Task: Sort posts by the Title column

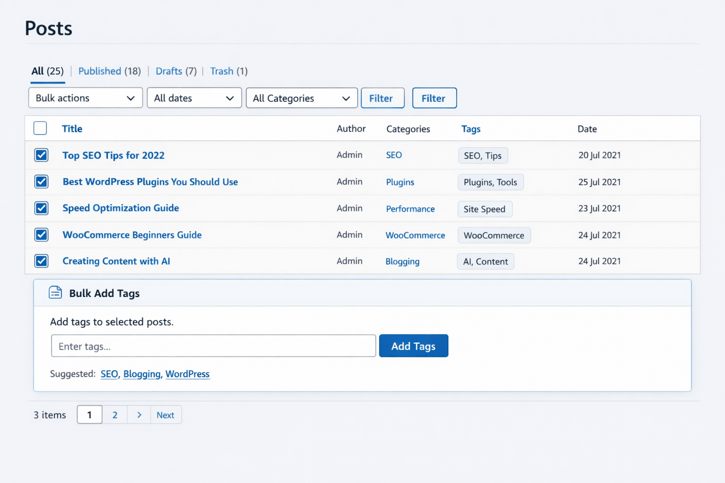Action: 72,129
